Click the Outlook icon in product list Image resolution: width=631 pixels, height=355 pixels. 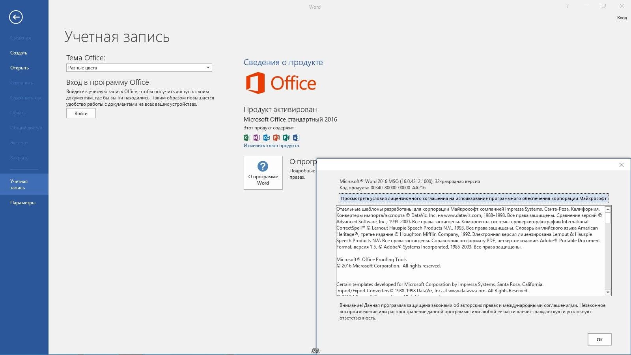click(x=266, y=138)
